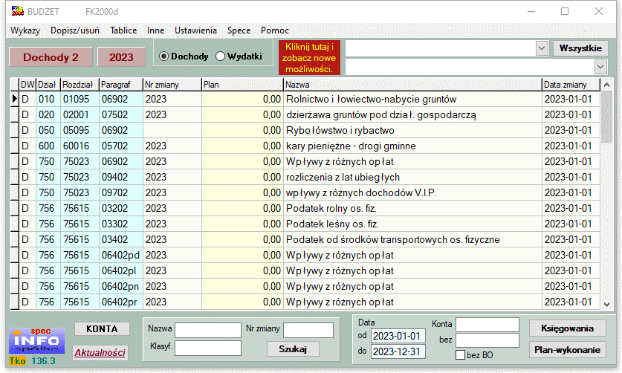Click paragraph cell 06402pn
This screenshot has width=622, height=373.
coord(120,287)
